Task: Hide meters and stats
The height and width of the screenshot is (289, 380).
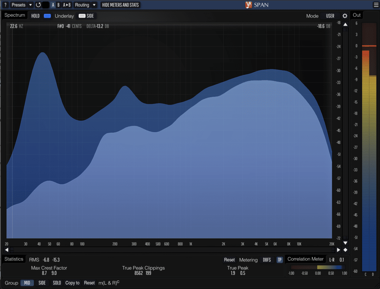Action: [x=121, y=5]
